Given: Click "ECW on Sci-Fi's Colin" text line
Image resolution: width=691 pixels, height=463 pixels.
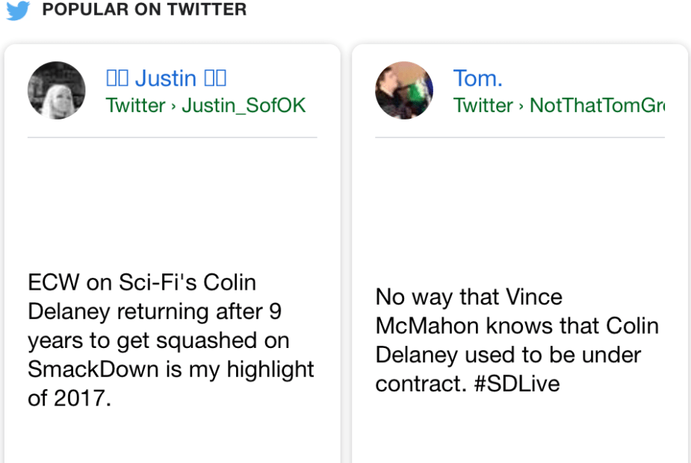Looking at the screenshot, I should tap(142, 283).
